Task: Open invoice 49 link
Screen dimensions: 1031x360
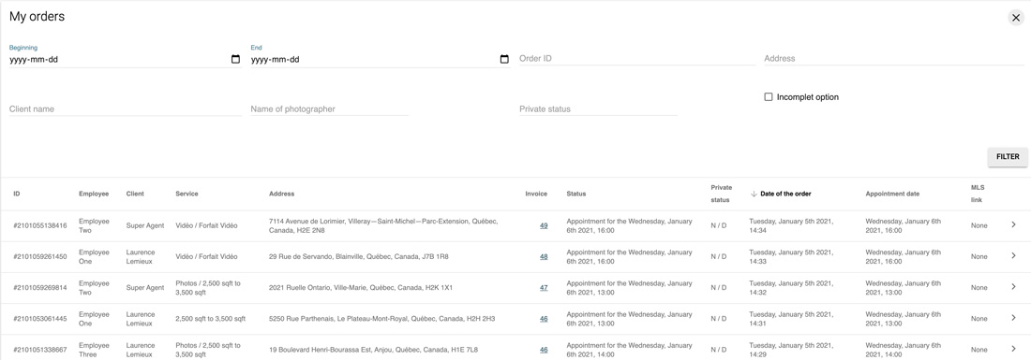Action: point(544,225)
